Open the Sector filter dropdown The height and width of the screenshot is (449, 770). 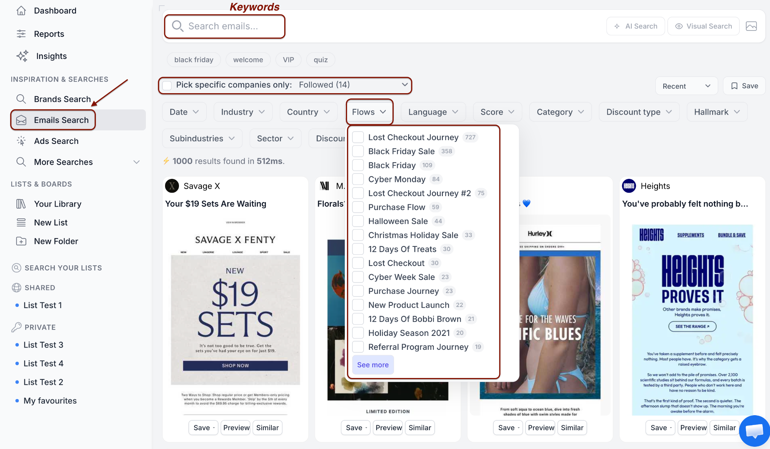275,138
